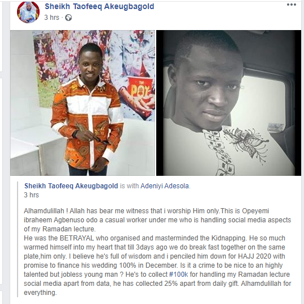Image resolution: width=304 pixels, height=304 pixels.
Task: Click the 3 hrs timestamp in shared post
Action: click(x=31, y=195)
